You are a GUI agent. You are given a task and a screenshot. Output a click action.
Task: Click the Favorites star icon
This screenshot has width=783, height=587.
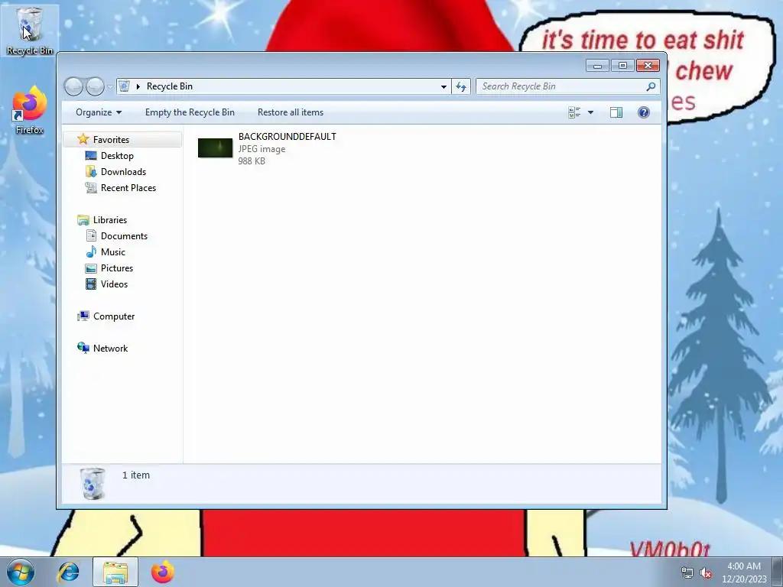coord(83,139)
